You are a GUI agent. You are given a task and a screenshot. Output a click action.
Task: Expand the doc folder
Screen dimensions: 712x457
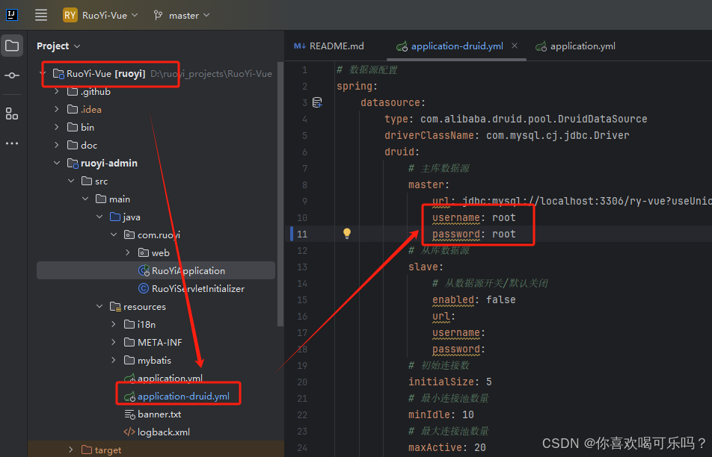tap(56, 145)
